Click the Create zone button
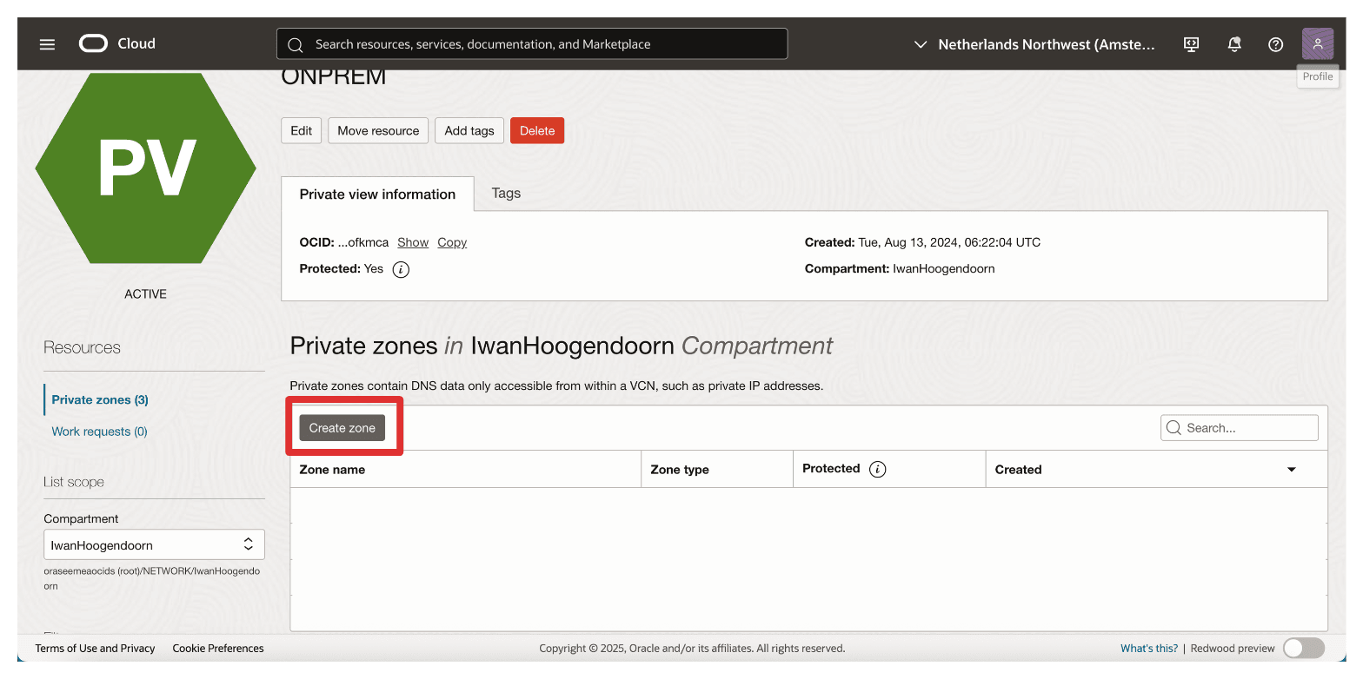The width and height of the screenshot is (1363, 679). pos(342,428)
